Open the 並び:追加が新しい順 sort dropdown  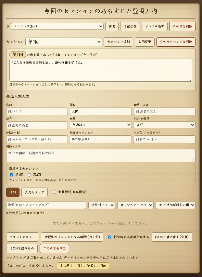pos(176,205)
